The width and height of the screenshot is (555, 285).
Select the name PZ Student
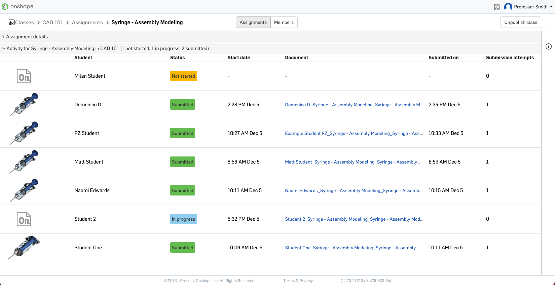[x=87, y=133]
